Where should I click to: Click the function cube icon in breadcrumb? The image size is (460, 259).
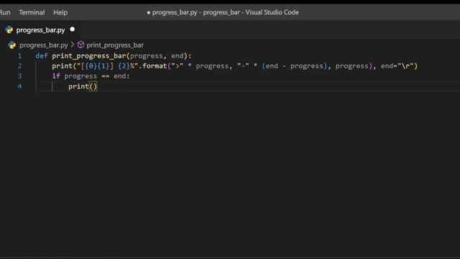(x=80, y=45)
